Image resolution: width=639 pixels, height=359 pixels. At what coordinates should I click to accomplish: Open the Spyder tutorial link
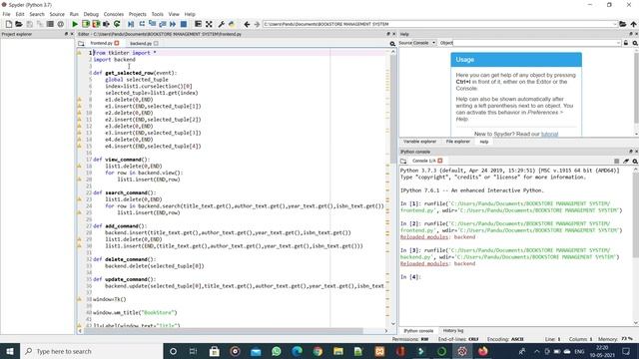549,134
